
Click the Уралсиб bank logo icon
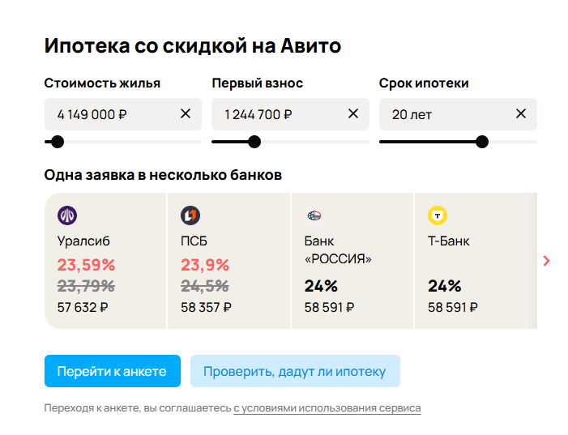[x=67, y=215]
